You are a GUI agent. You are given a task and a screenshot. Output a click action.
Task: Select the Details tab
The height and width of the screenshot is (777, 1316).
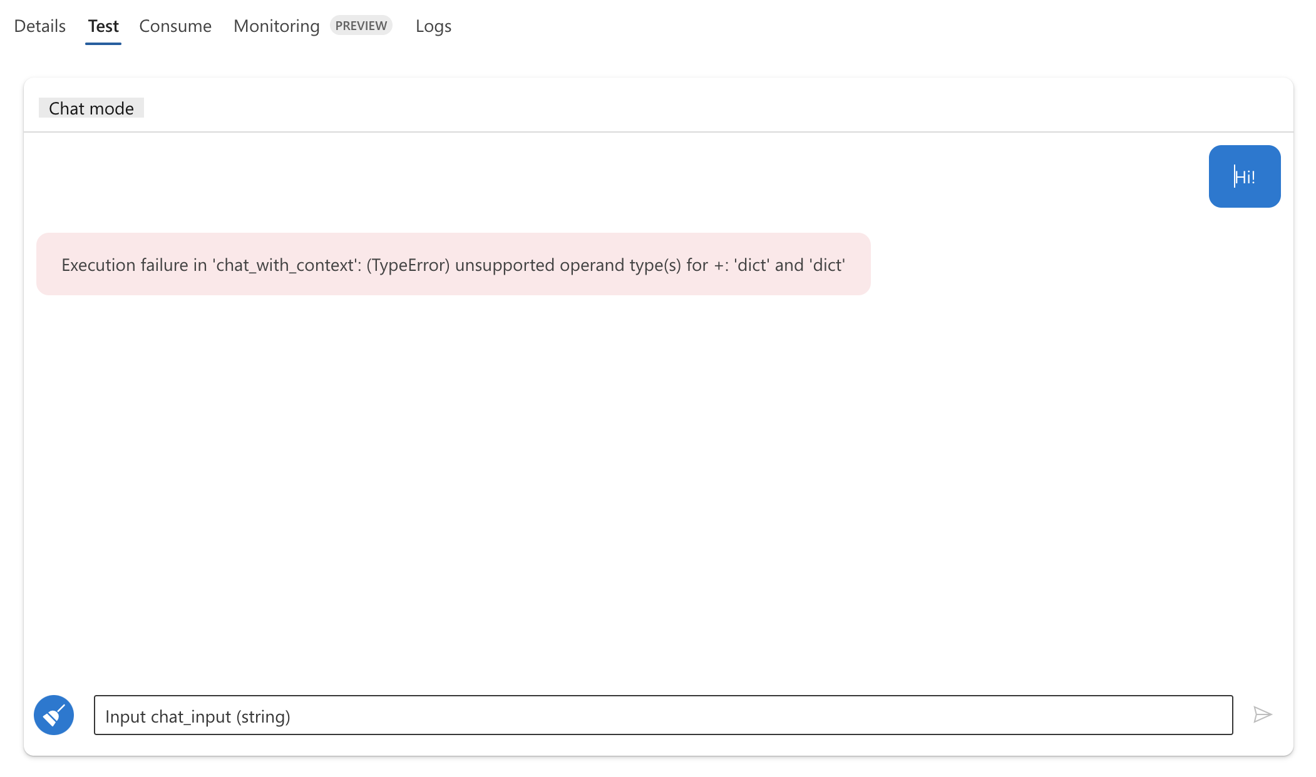(x=40, y=26)
